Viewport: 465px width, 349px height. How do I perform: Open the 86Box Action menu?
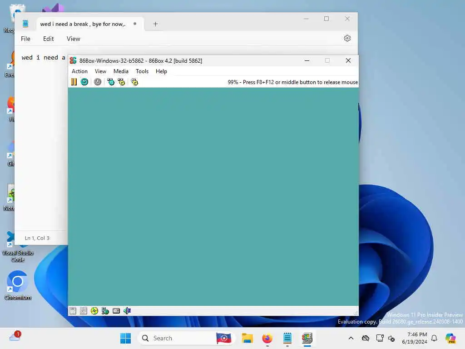point(79,71)
